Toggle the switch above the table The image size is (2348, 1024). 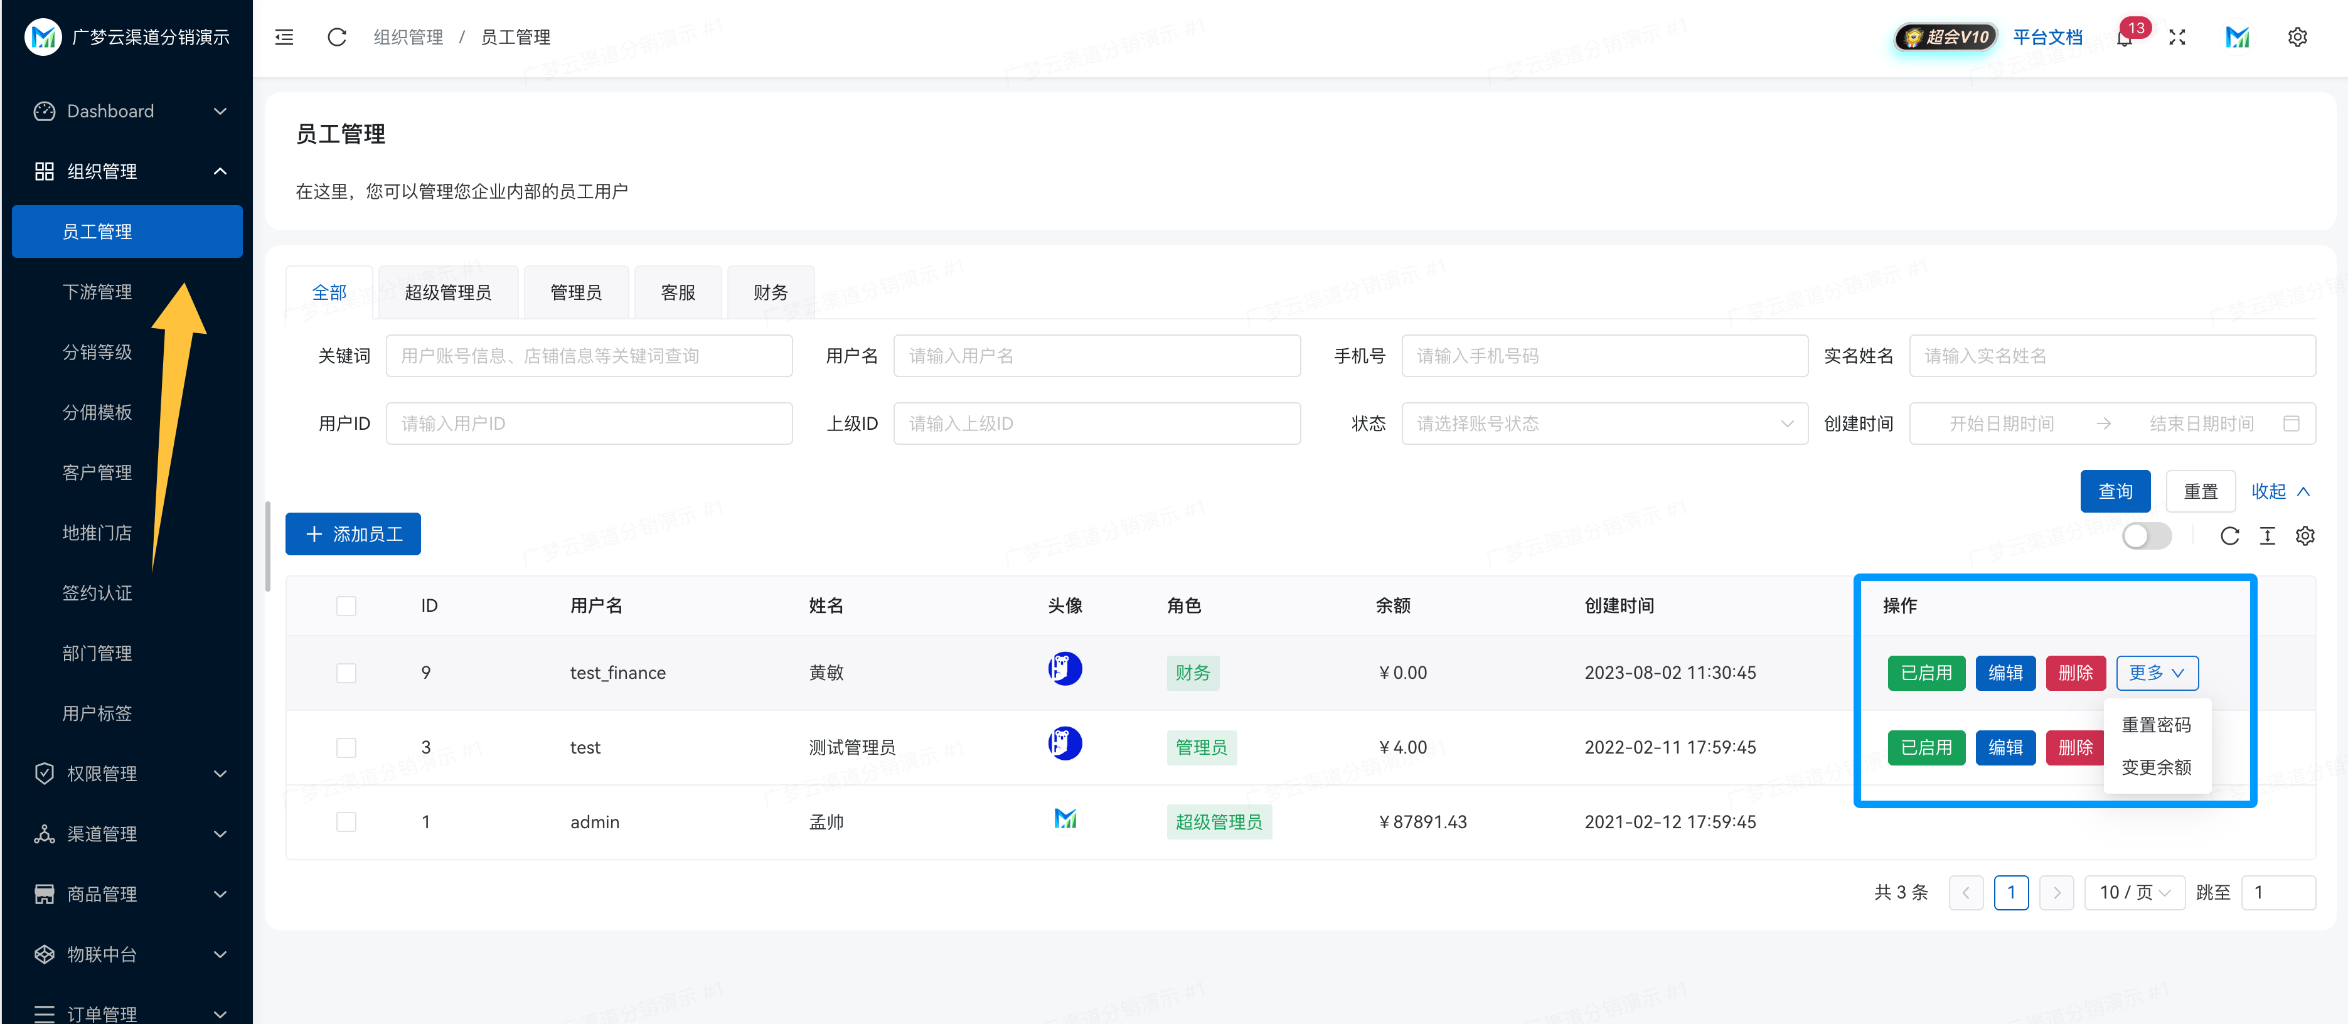click(2146, 536)
